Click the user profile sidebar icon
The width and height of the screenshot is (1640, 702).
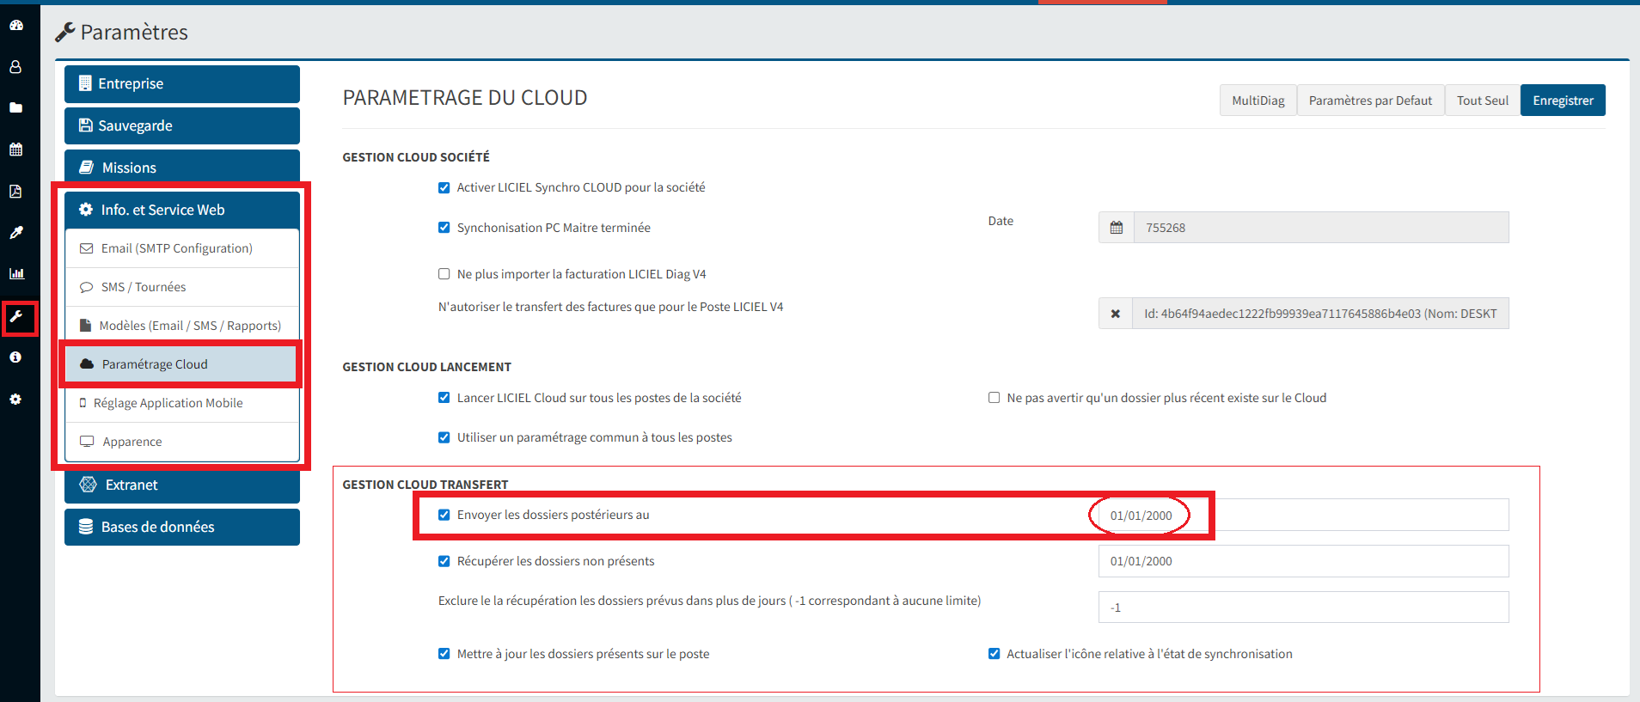[x=15, y=67]
